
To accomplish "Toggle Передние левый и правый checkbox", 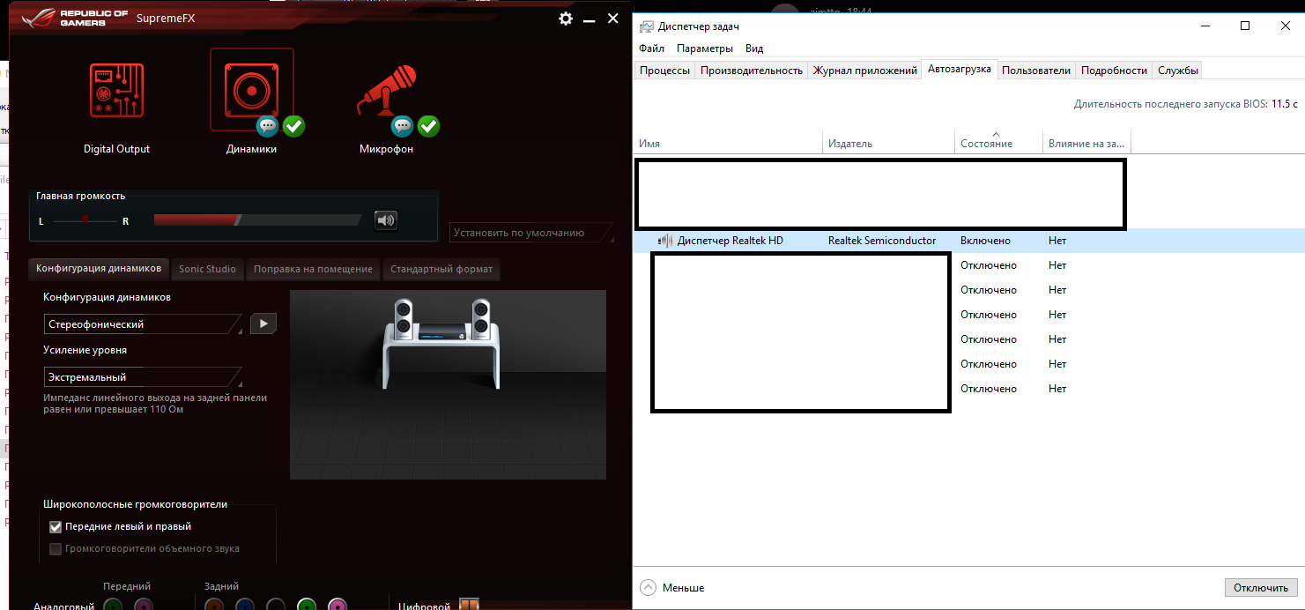I will [x=56, y=527].
